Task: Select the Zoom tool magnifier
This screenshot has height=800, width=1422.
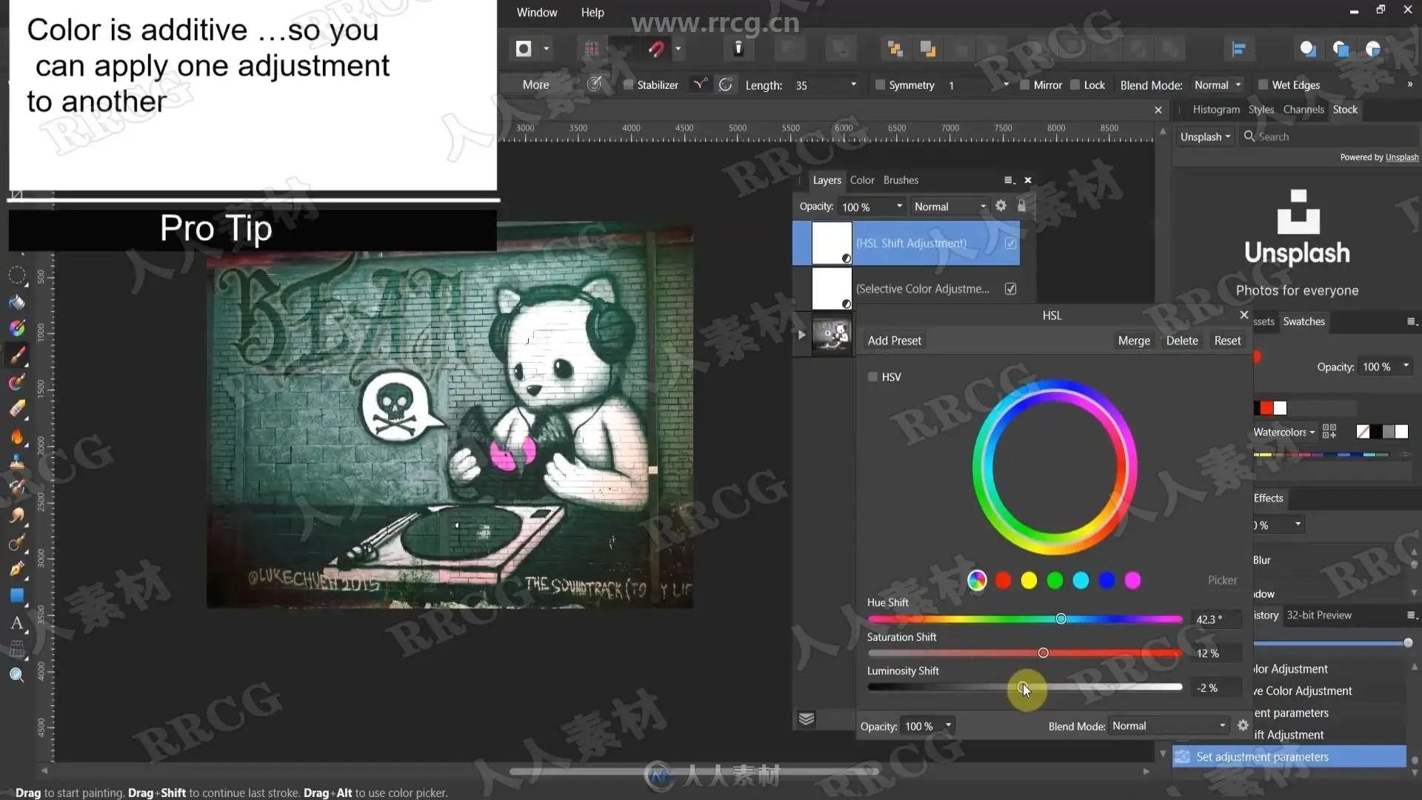Action: [x=17, y=675]
